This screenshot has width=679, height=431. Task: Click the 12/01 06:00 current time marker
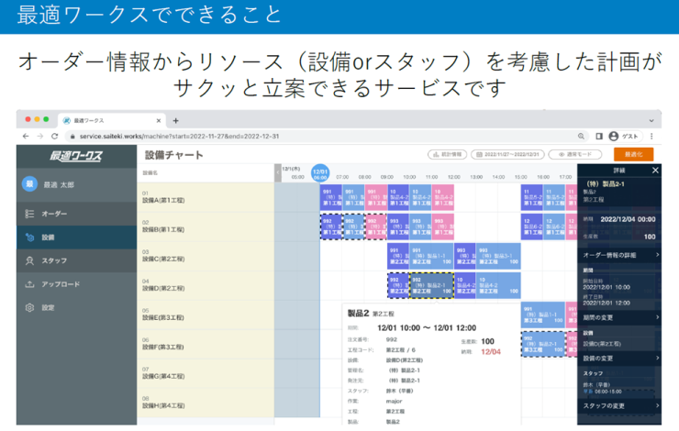(x=320, y=173)
